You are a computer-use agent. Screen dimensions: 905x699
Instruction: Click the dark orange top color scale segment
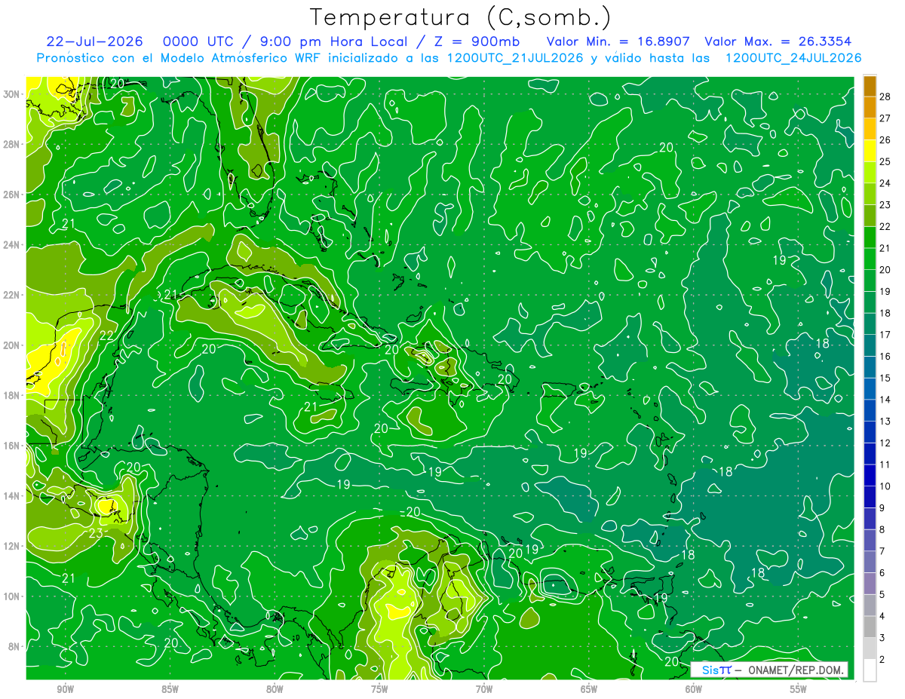point(870,87)
